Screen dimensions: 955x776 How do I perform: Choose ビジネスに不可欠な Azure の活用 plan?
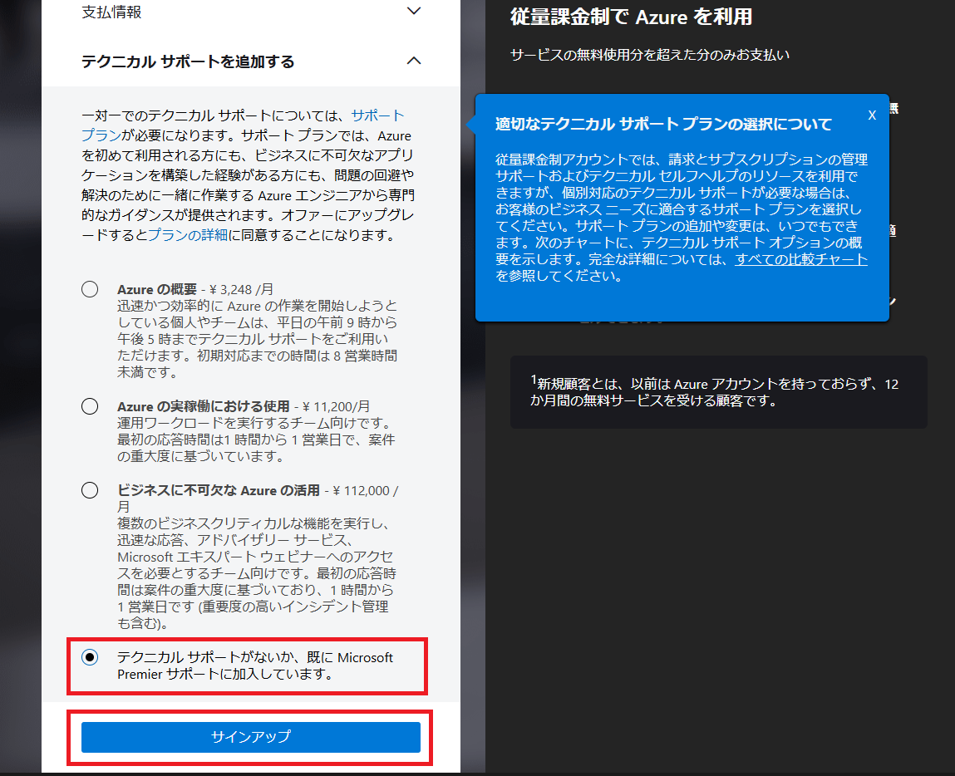pos(90,490)
